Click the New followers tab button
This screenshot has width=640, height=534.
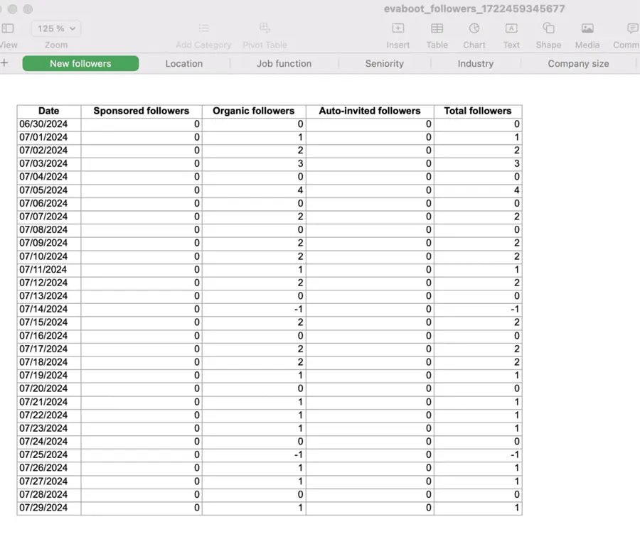80,63
